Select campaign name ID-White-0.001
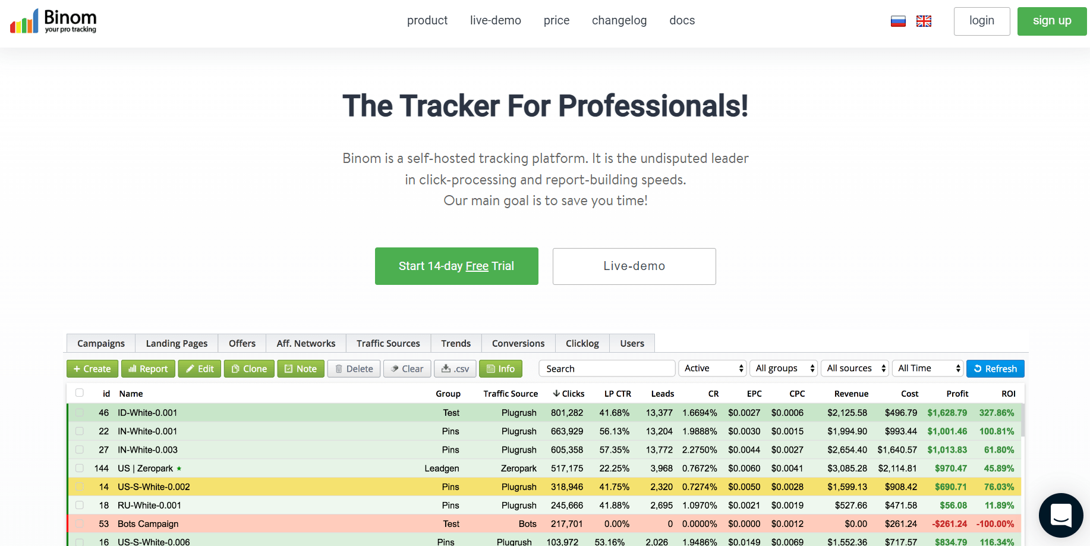Viewport: 1090px width, 546px height. point(147,413)
